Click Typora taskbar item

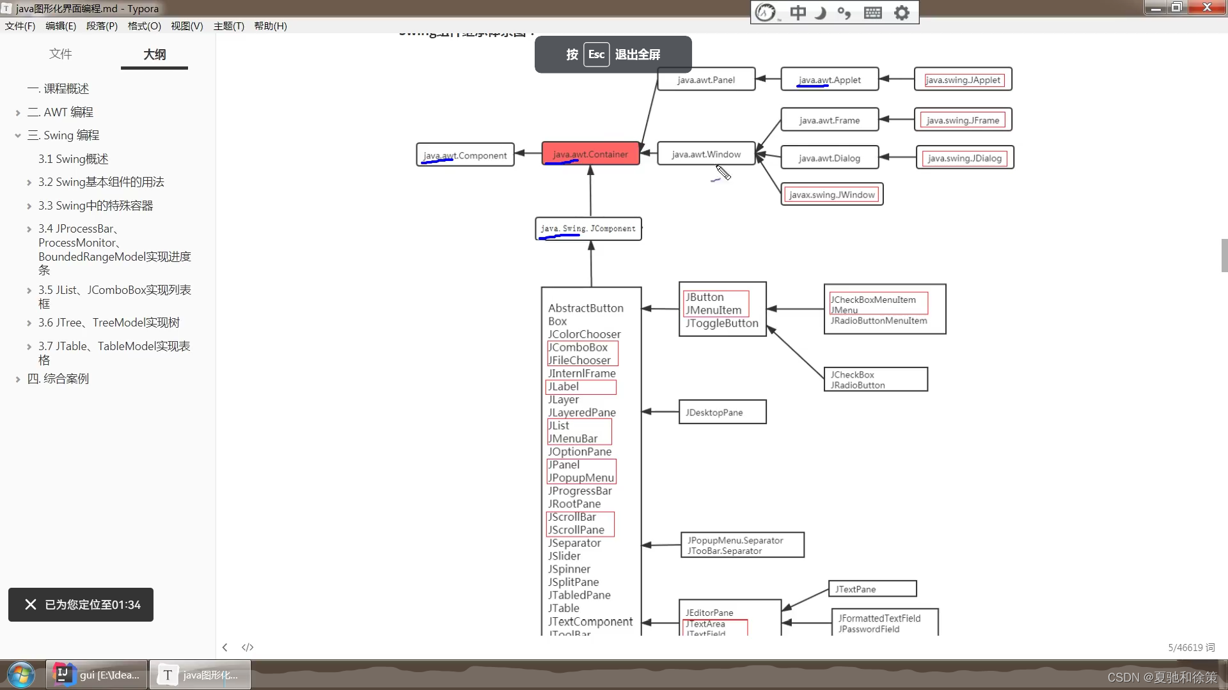(x=200, y=675)
